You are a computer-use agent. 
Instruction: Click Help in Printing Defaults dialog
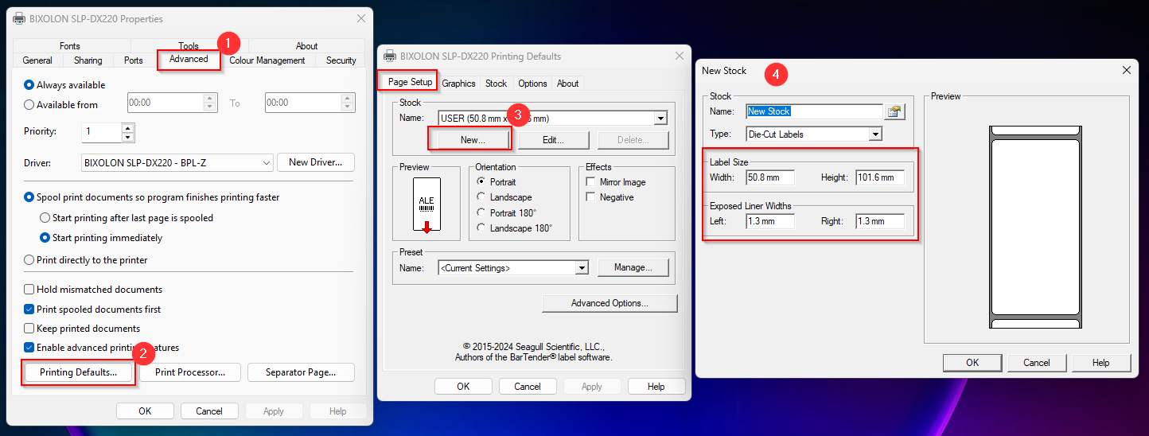pos(656,387)
